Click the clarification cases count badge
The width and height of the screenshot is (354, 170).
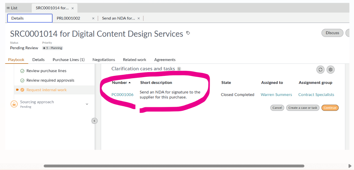179,69
